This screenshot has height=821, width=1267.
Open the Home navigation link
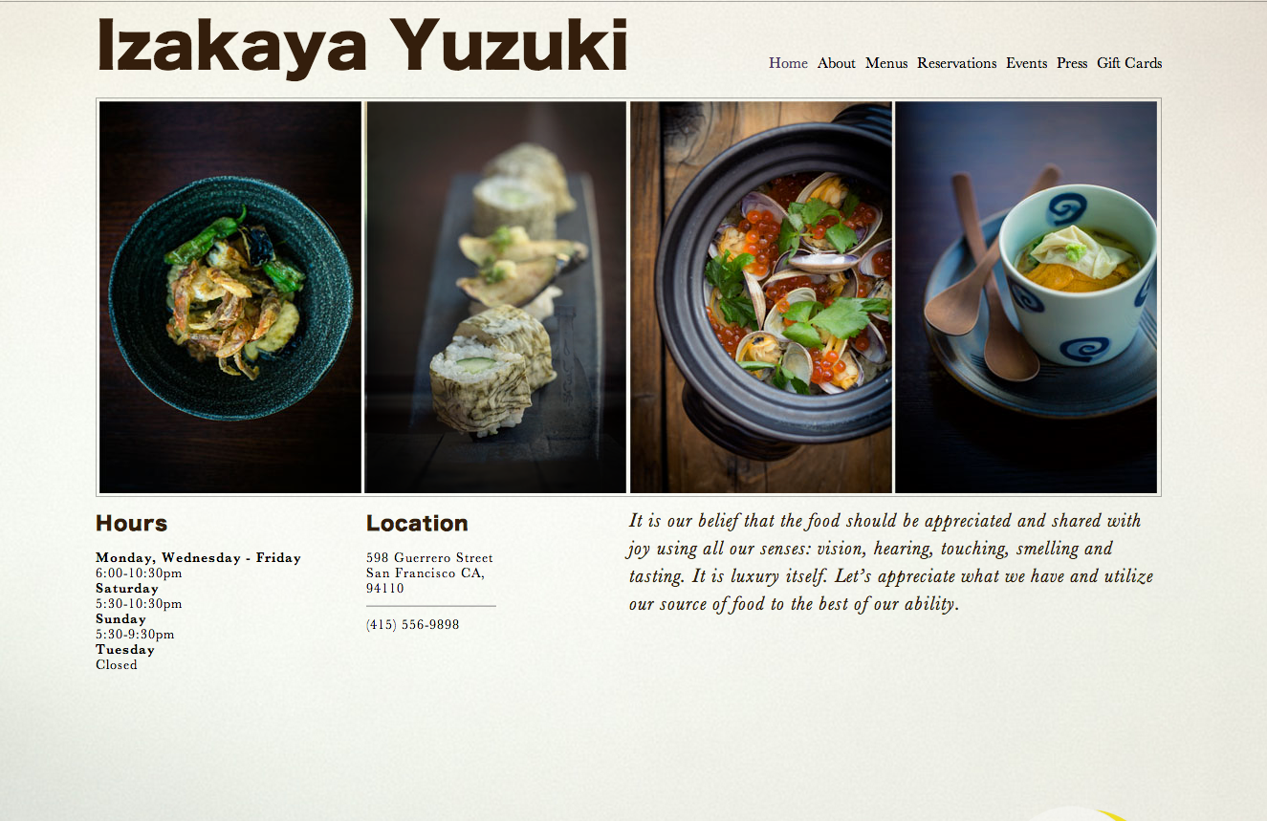point(788,63)
